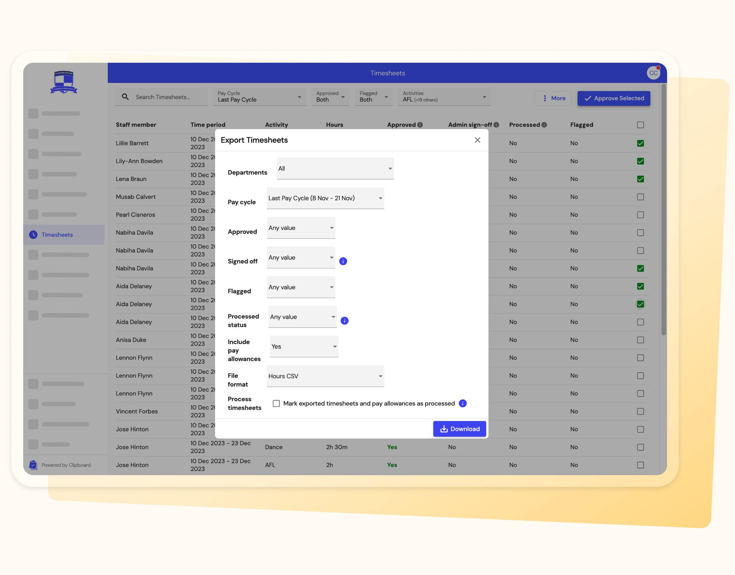
Task: Uncheck the selection checkbox on Lillie Barrett's row
Action: pyautogui.click(x=640, y=143)
